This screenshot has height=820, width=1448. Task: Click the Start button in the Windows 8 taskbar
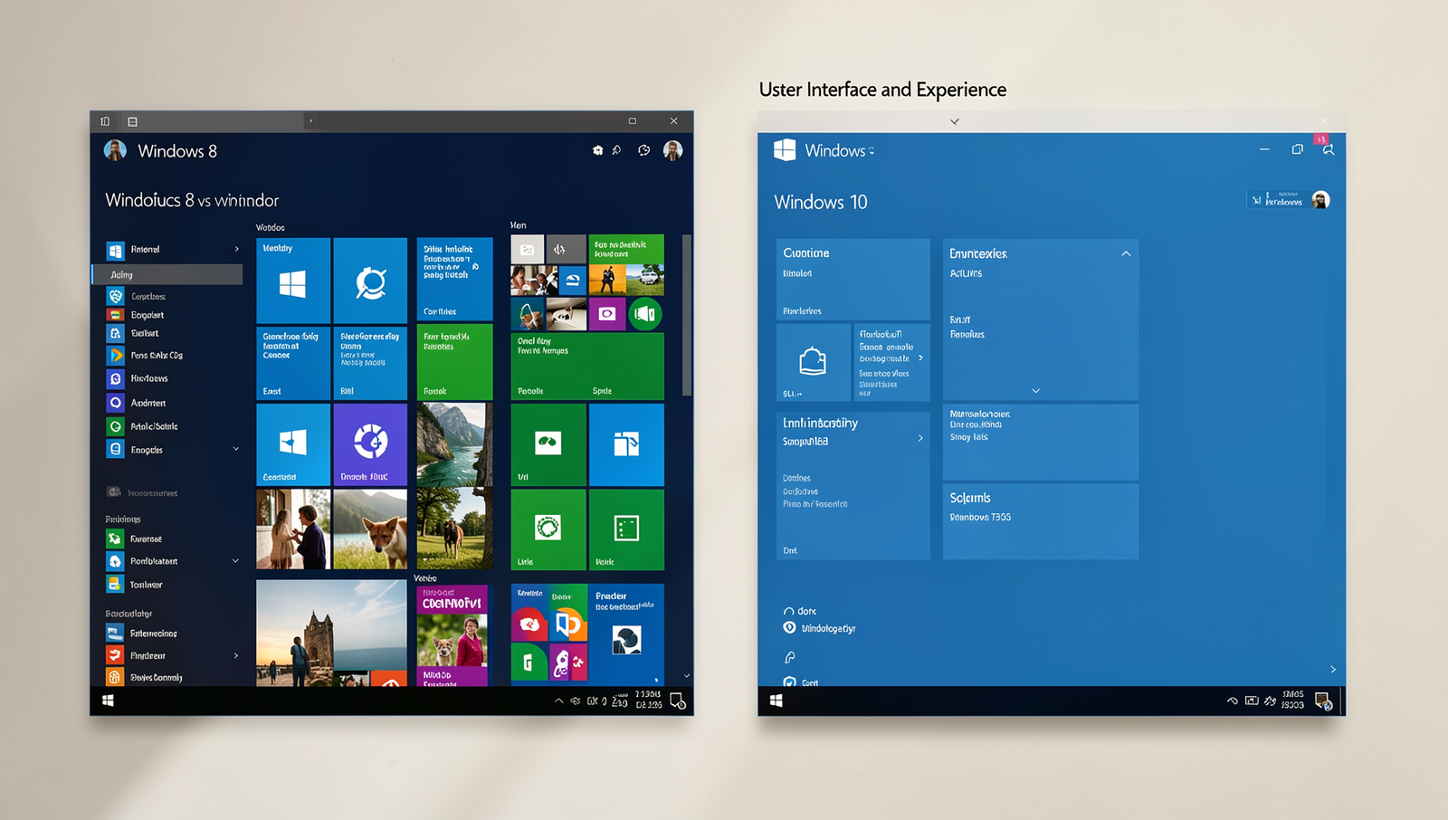tap(108, 701)
